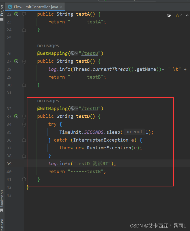
Task: Open the "/testD" URL link
Action: coord(90,109)
